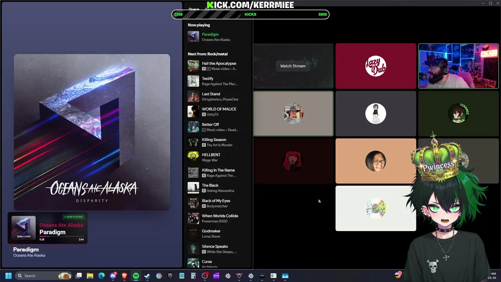The height and width of the screenshot is (282, 501).
Task: Click the When Worlds Collide thumbnail
Action: pos(193,219)
